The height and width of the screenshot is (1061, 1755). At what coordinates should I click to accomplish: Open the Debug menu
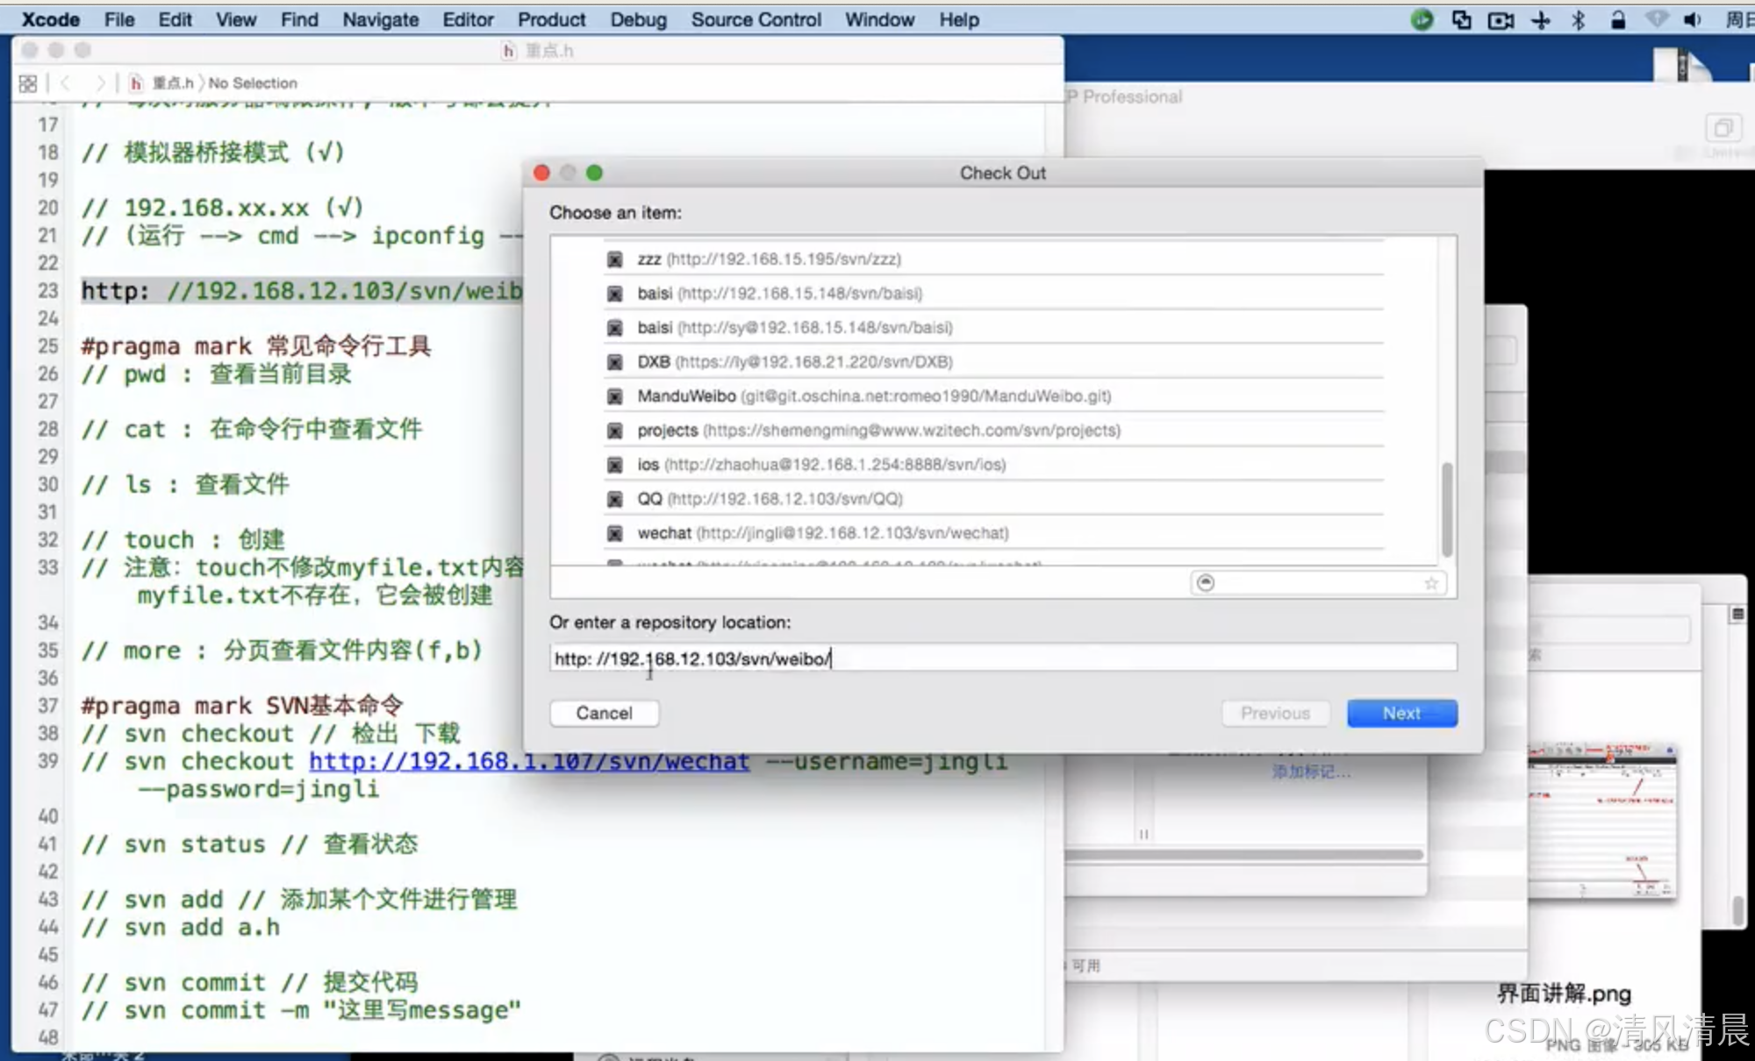(638, 19)
